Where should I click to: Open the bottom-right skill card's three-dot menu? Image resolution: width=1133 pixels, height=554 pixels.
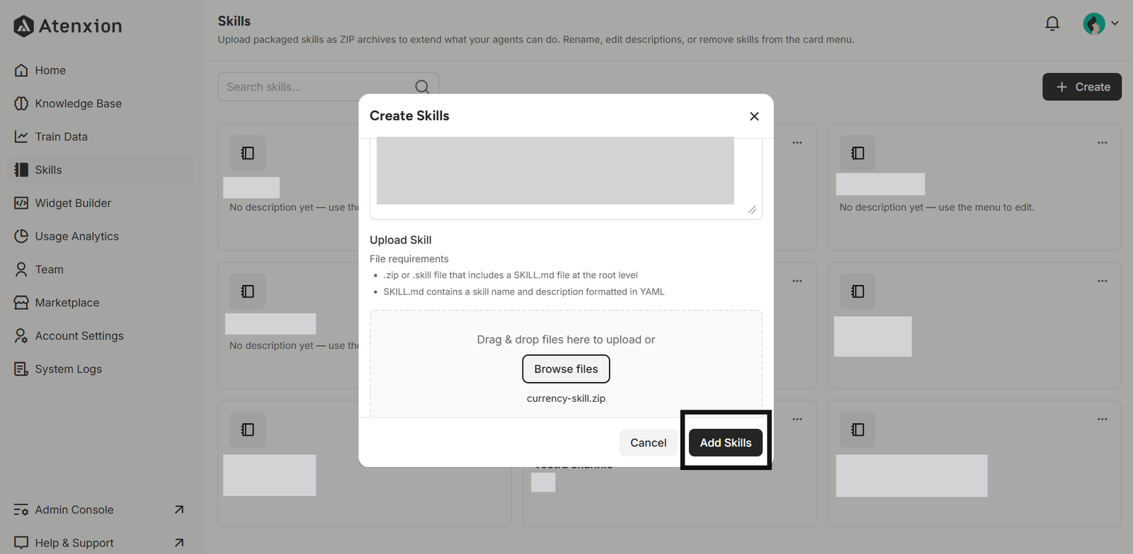(1102, 420)
